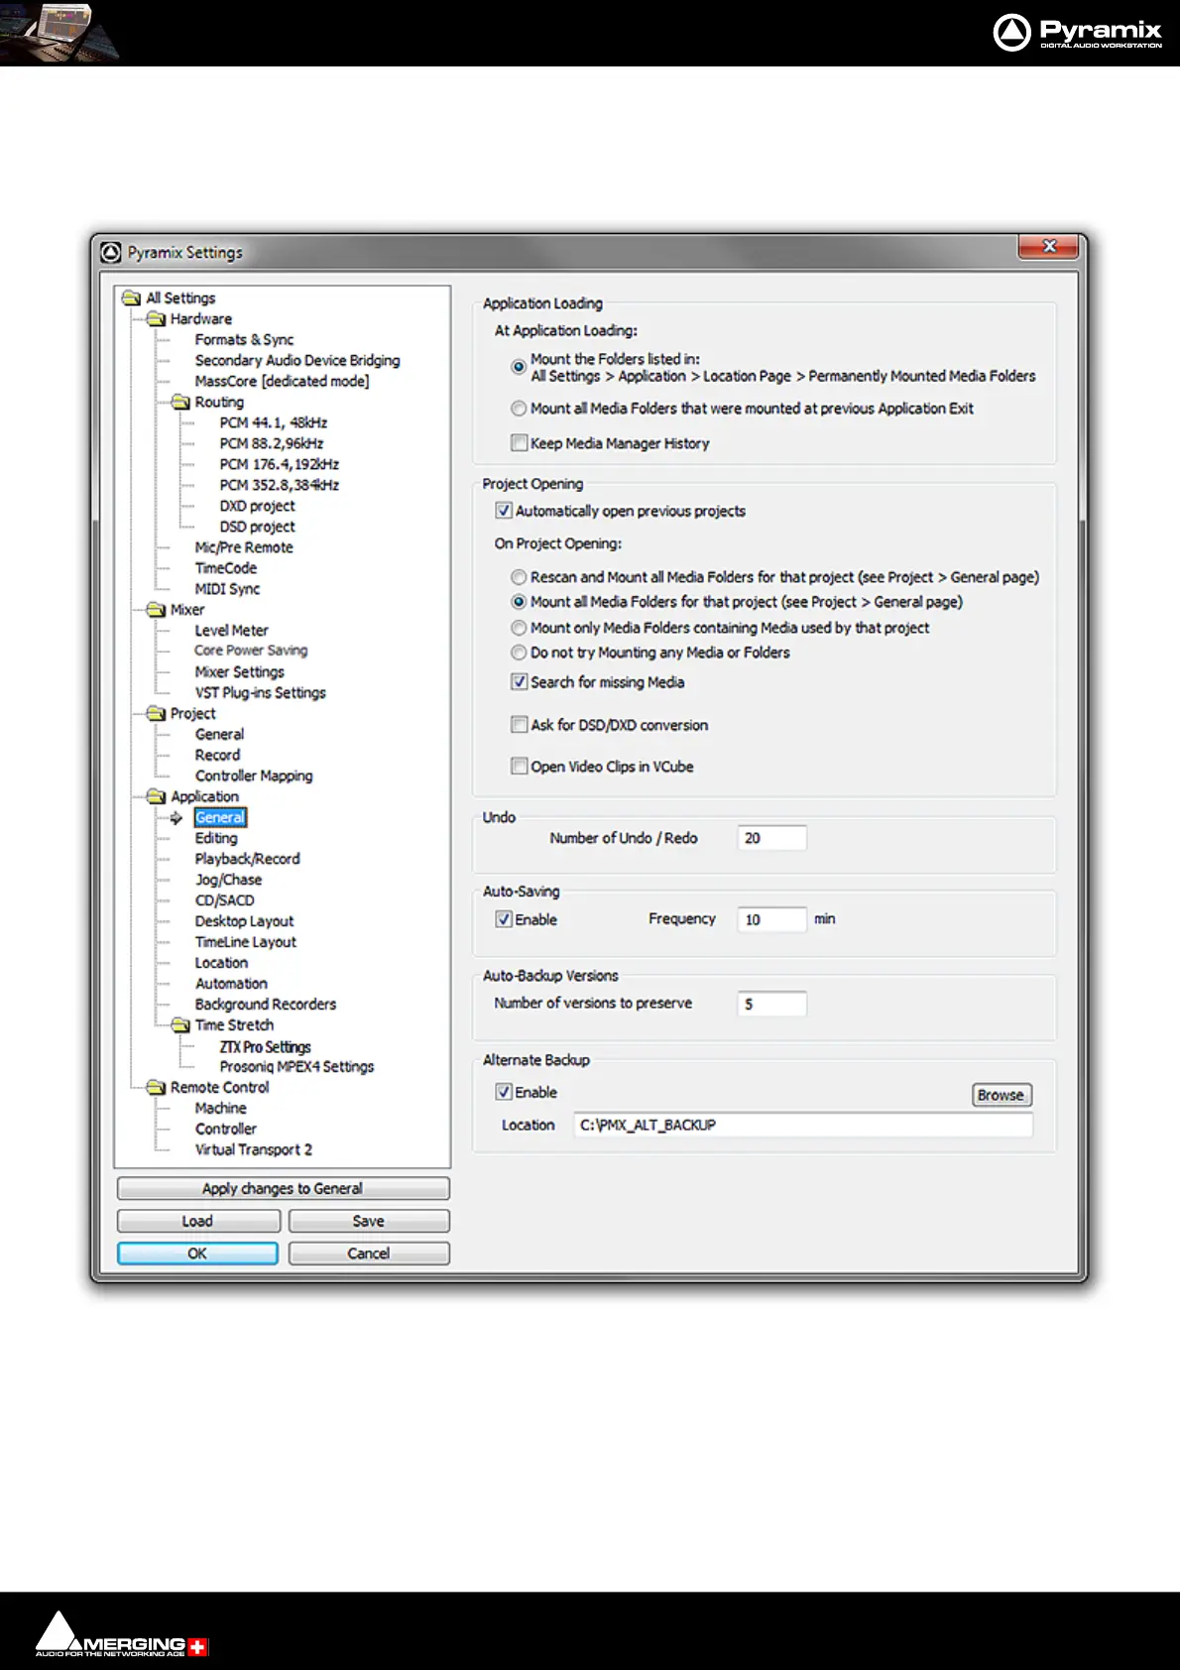Open Background Recorders settings
The width and height of the screenshot is (1180, 1670).
(265, 1005)
